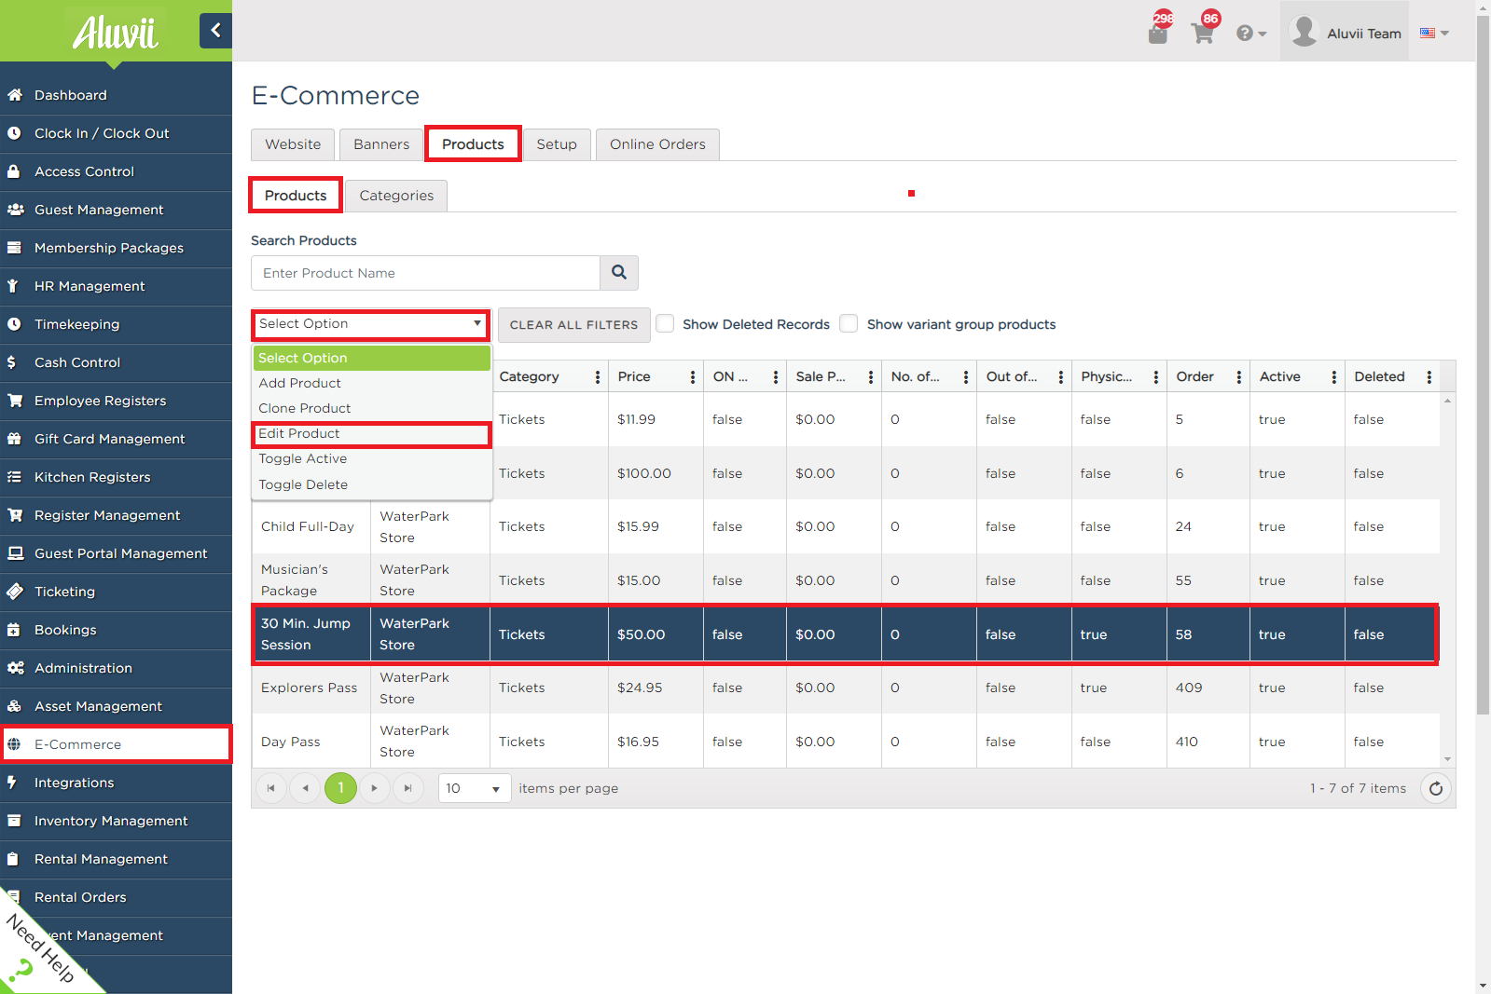Click the Bookings calendar icon

[x=15, y=630]
